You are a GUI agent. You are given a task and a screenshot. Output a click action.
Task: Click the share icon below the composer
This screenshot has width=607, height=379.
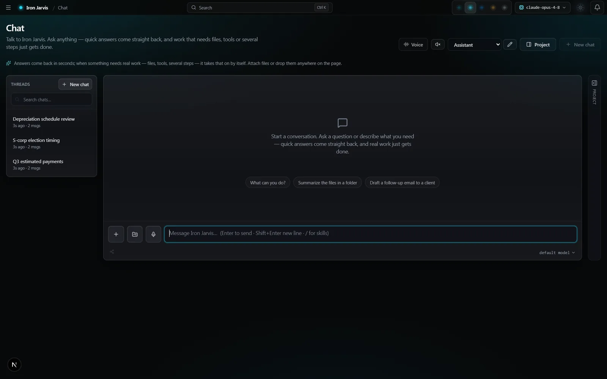point(112,252)
